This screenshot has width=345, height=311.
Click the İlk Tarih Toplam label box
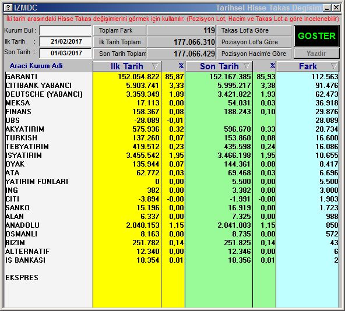click(119, 42)
